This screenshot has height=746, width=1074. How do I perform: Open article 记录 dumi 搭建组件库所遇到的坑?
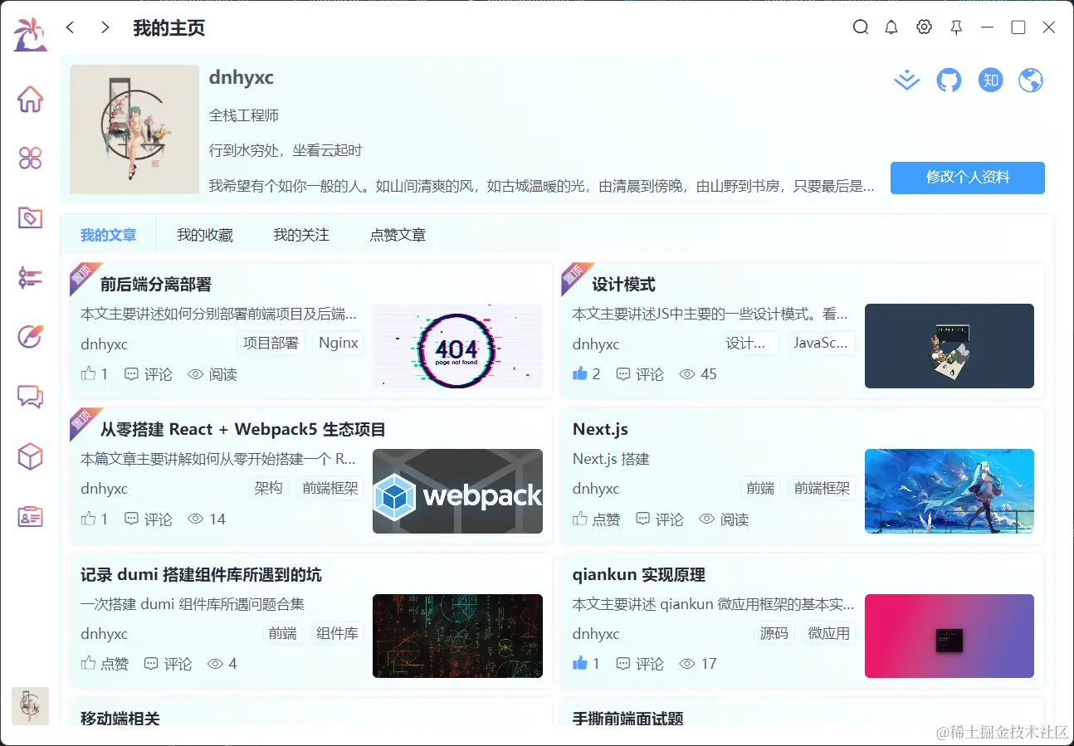(201, 575)
